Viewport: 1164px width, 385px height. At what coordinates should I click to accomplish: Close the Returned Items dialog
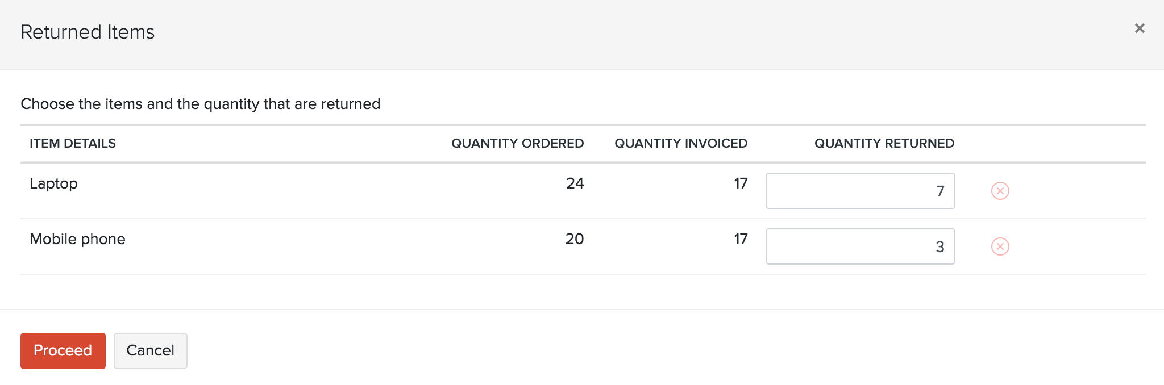1139,28
